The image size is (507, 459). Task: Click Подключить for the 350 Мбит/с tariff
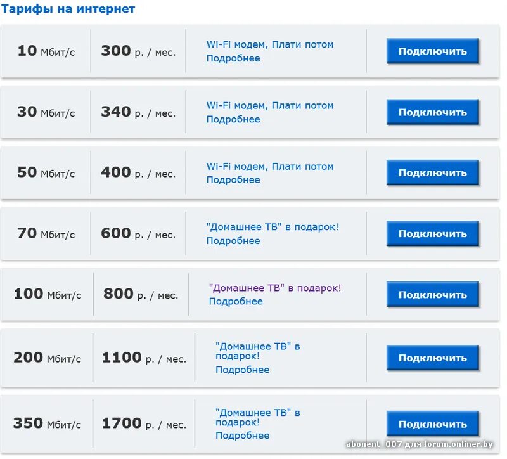click(432, 424)
